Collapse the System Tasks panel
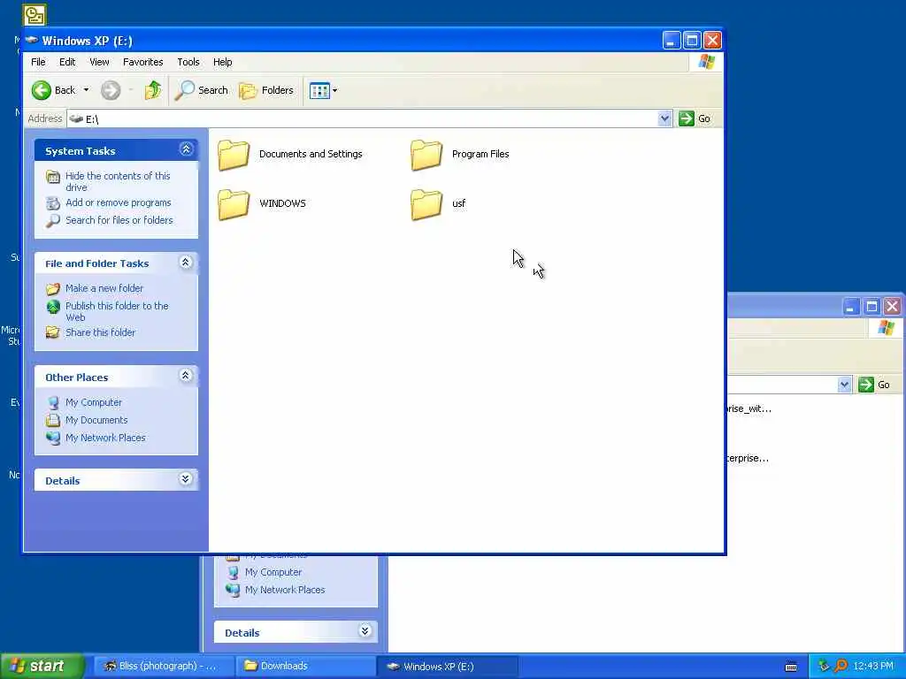 point(186,149)
